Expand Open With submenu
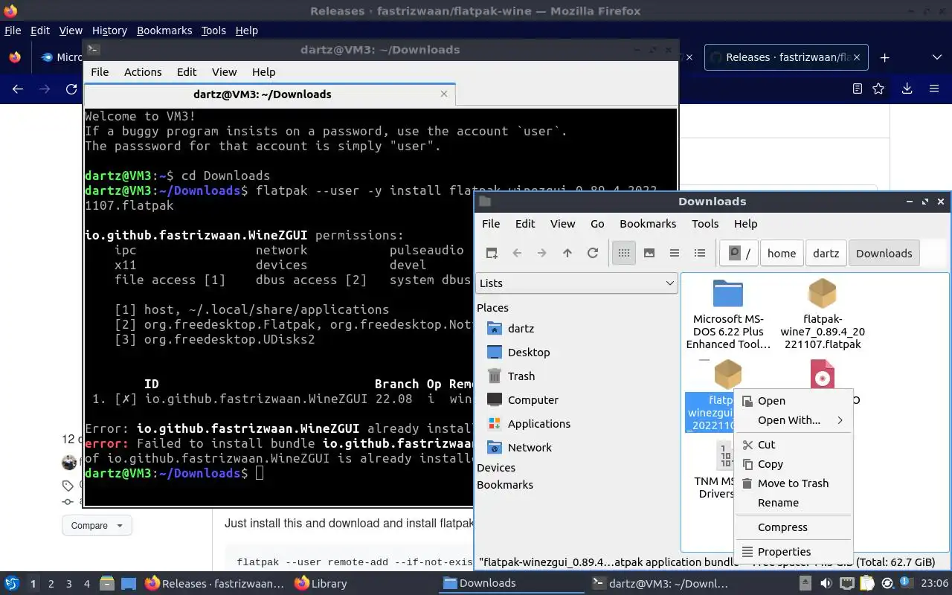 point(793,420)
